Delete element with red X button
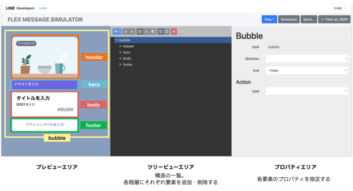This screenshot has width=353, height=191. coord(174,31)
